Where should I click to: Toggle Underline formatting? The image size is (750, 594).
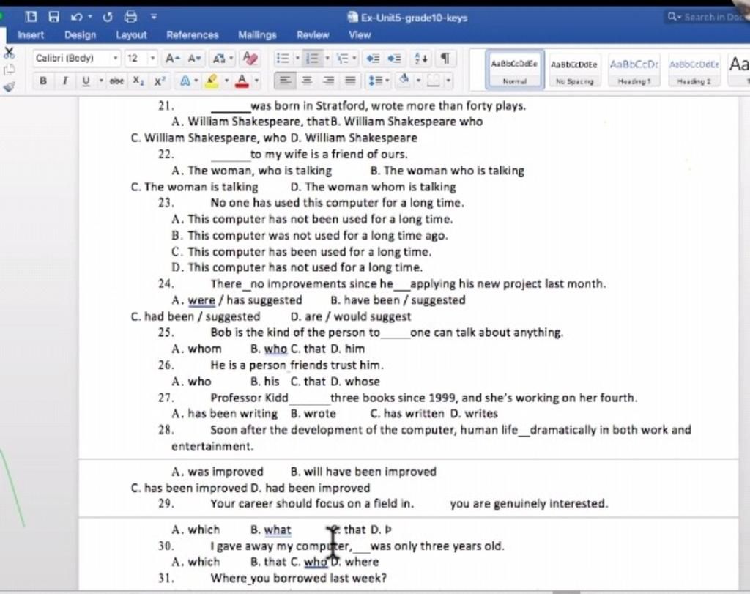pos(86,81)
